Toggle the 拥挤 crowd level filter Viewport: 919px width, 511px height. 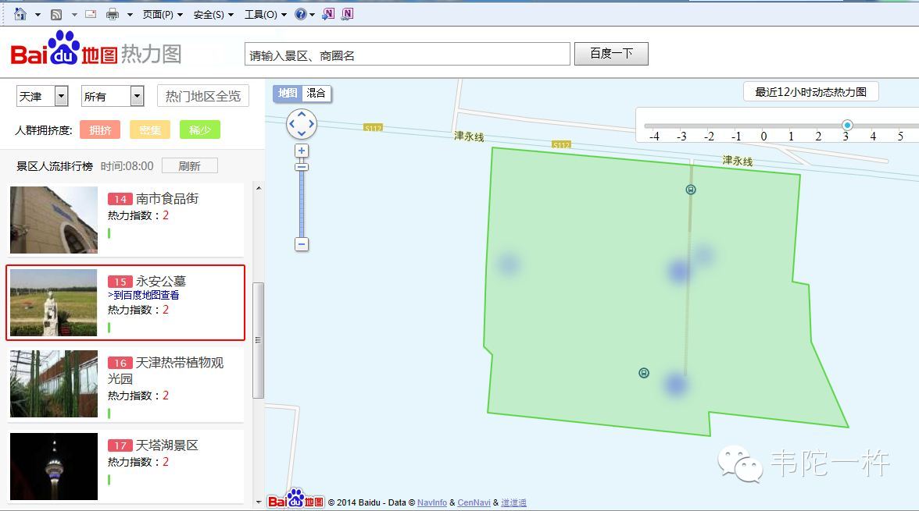100,130
